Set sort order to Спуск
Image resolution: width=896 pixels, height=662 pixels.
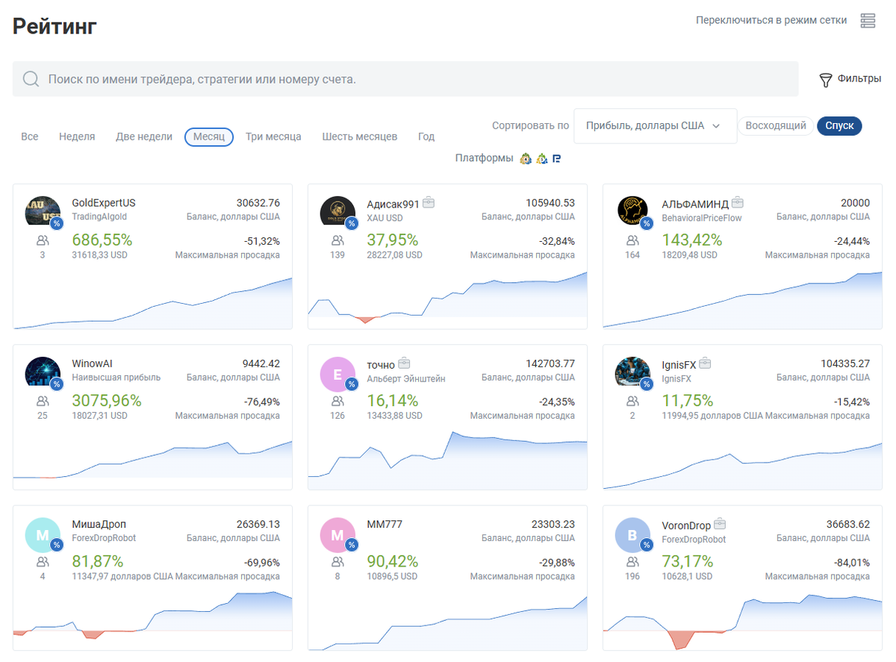click(x=839, y=125)
